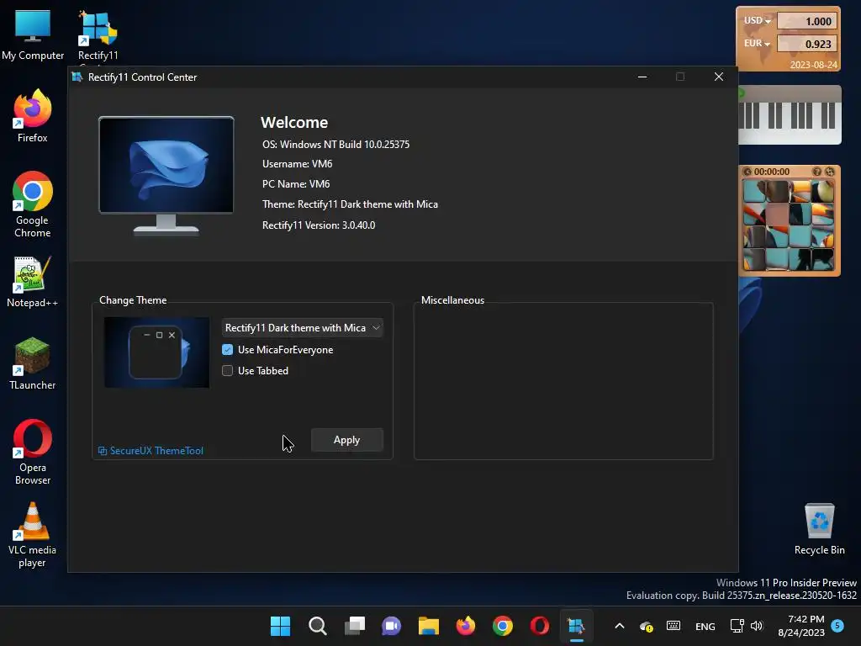Open Task View from the taskbar
The height and width of the screenshot is (646, 861).
(x=355, y=626)
